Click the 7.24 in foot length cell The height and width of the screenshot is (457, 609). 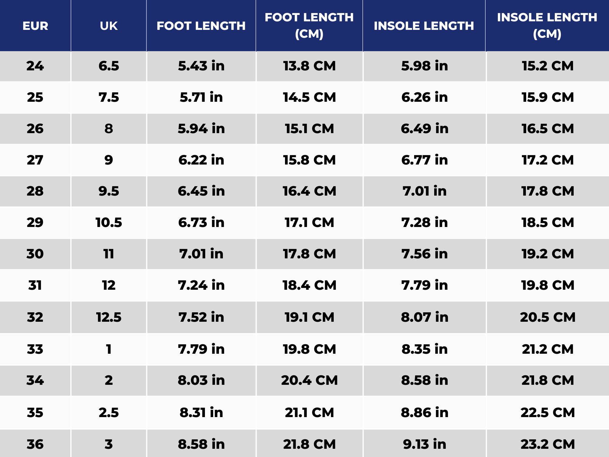[201, 285]
